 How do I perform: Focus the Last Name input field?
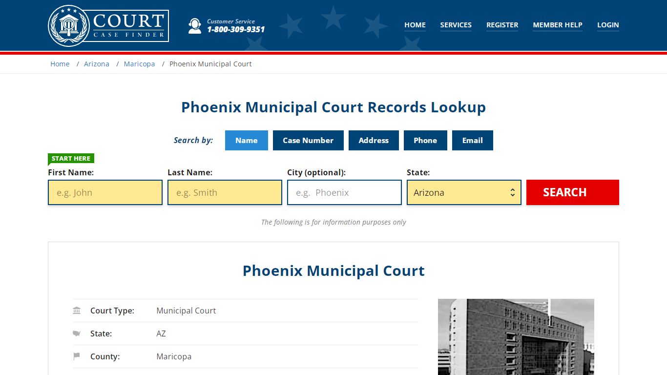(x=225, y=192)
